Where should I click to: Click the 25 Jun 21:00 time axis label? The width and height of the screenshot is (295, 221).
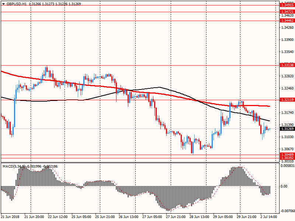point(105,217)
